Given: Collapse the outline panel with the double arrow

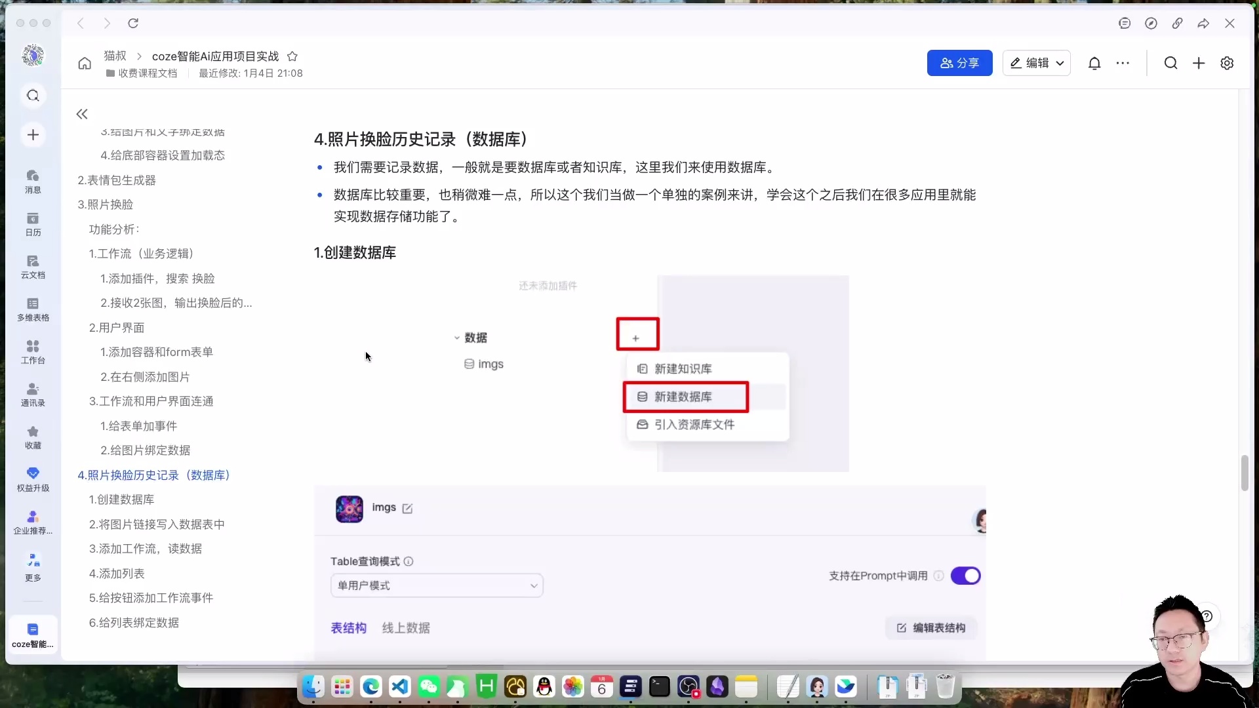Looking at the screenshot, I should click(82, 114).
